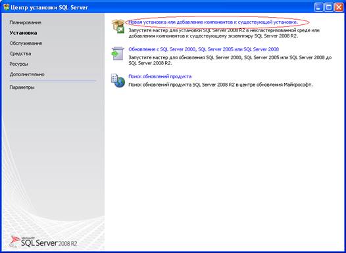The image size is (346, 253).
Task: Switch to the Средства section
Action: click(x=20, y=53)
